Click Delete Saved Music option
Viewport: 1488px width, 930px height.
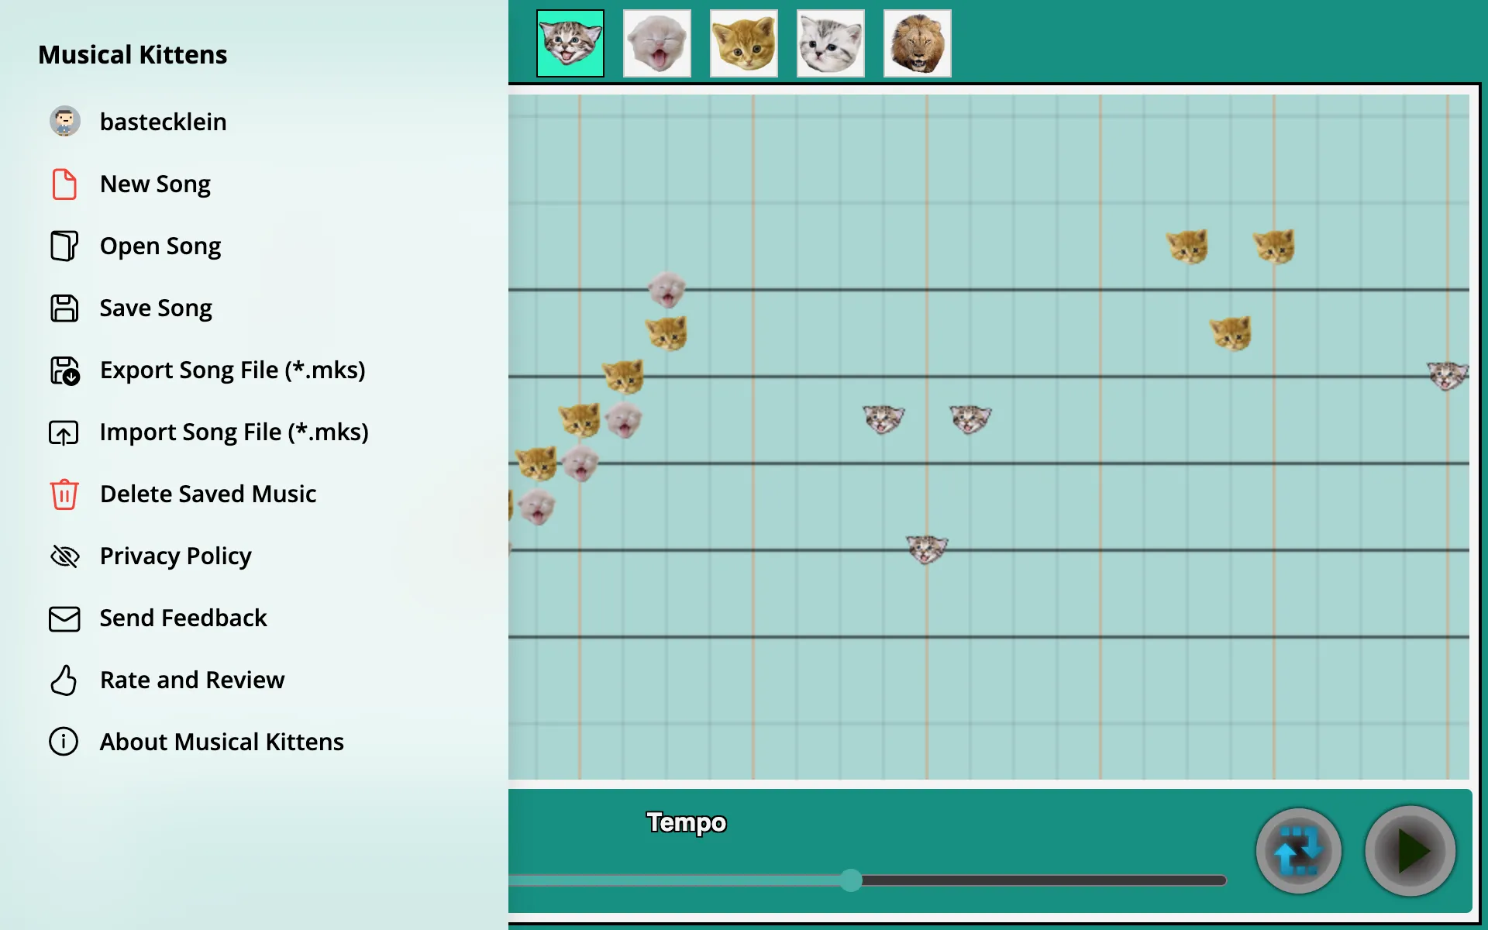pyautogui.click(x=207, y=493)
